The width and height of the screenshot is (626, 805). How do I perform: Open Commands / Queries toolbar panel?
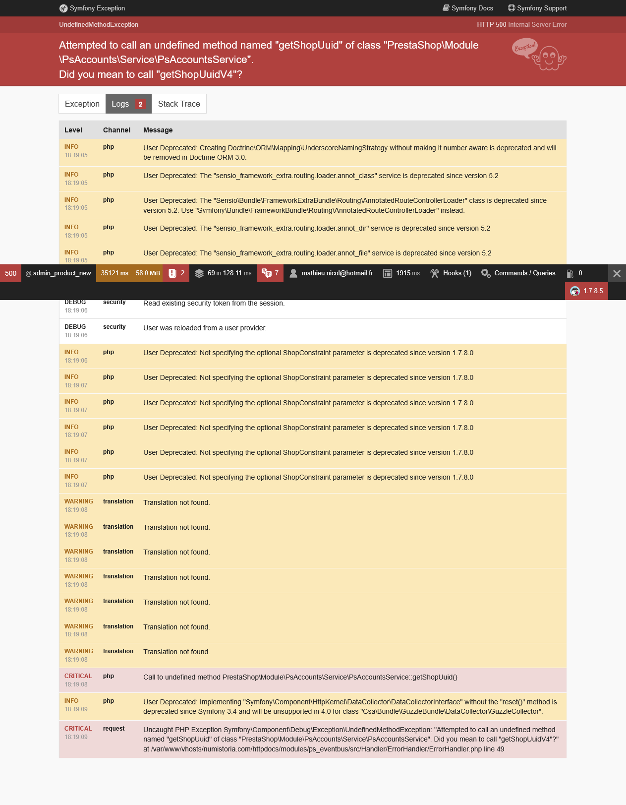518,273
